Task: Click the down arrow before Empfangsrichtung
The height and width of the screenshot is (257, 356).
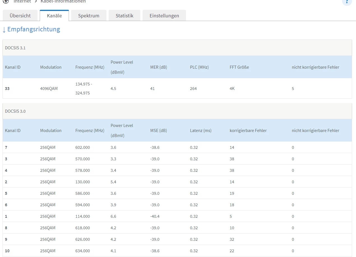Action: [x=4, y=29]
